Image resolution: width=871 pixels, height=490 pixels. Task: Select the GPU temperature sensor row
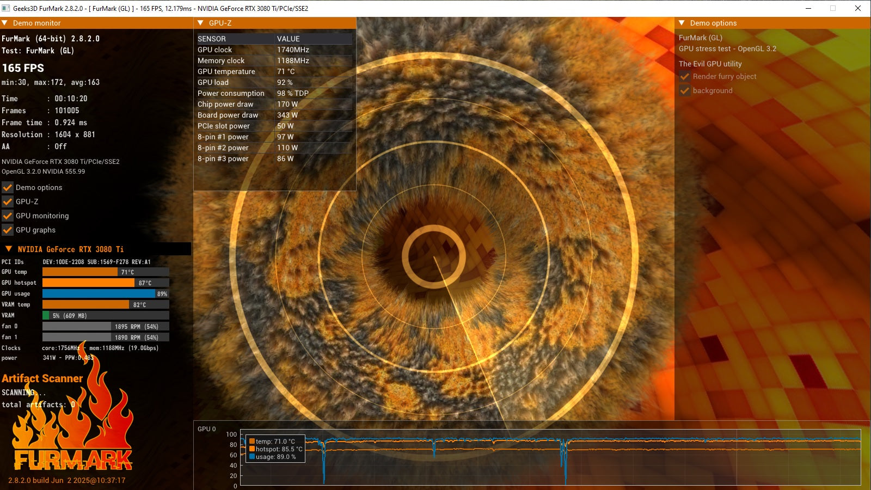click(x=275, y=71)
